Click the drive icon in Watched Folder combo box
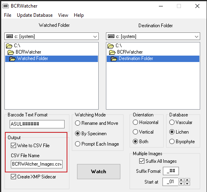The image size is (207, 192). (10, 36)
